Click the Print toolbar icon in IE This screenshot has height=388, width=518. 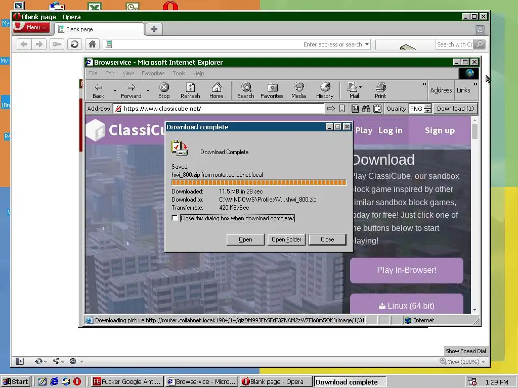point(380,90)
